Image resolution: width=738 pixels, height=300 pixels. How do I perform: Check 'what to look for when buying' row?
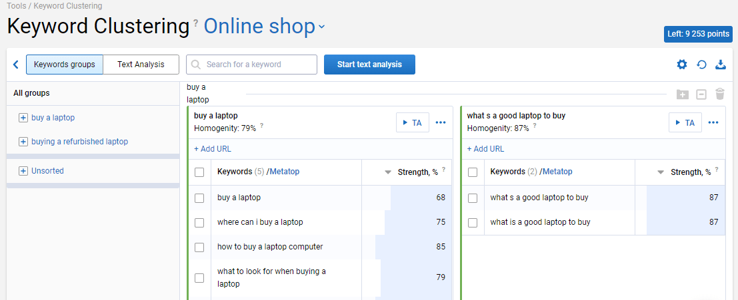[199, 278]
